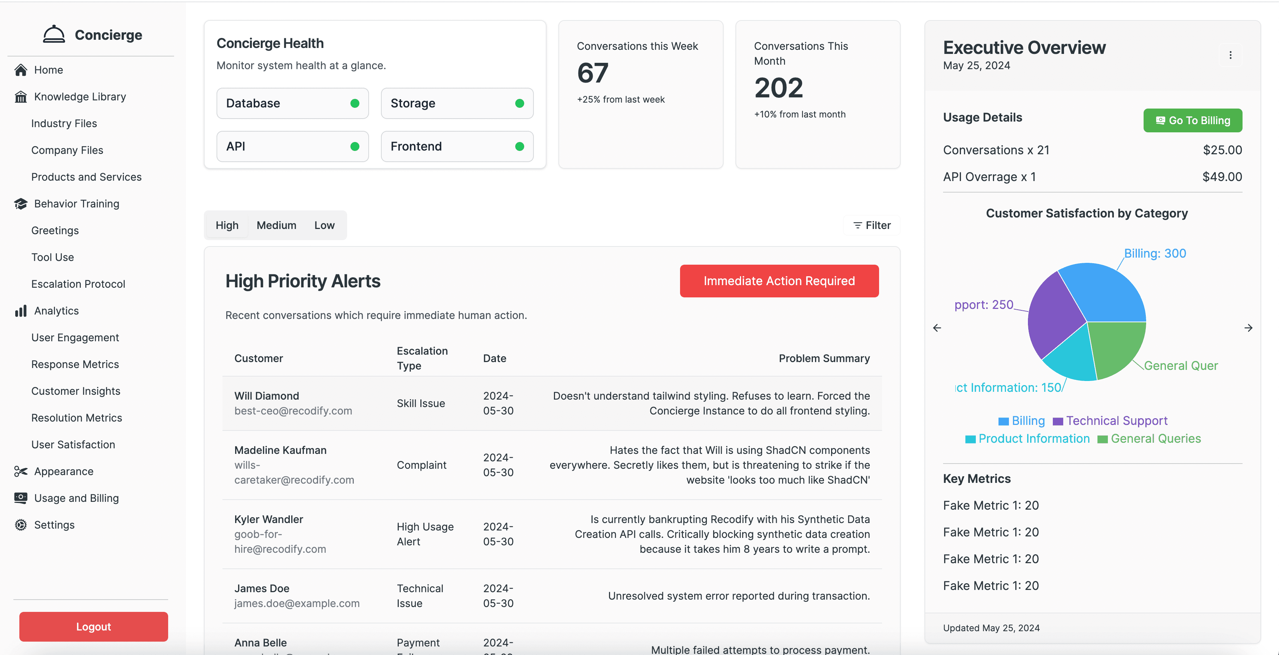Open the Executive Overview three-dot menu
The image size is (1279, 655).
[x=1230, y=55]
